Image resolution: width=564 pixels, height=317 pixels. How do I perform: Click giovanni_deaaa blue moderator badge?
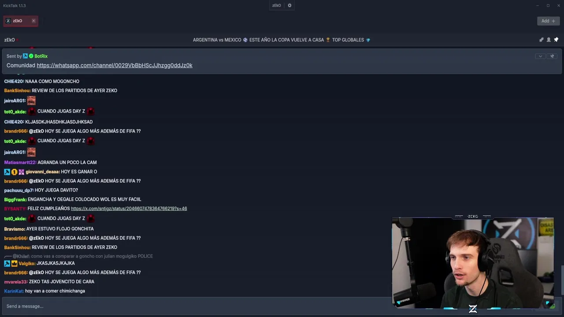[7, 172]
